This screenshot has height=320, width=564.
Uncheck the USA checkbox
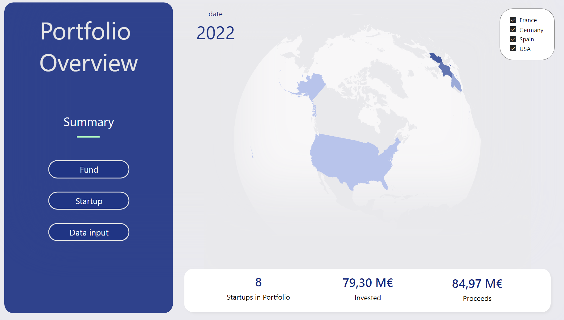pyautogui.click(x=513, y=49)
